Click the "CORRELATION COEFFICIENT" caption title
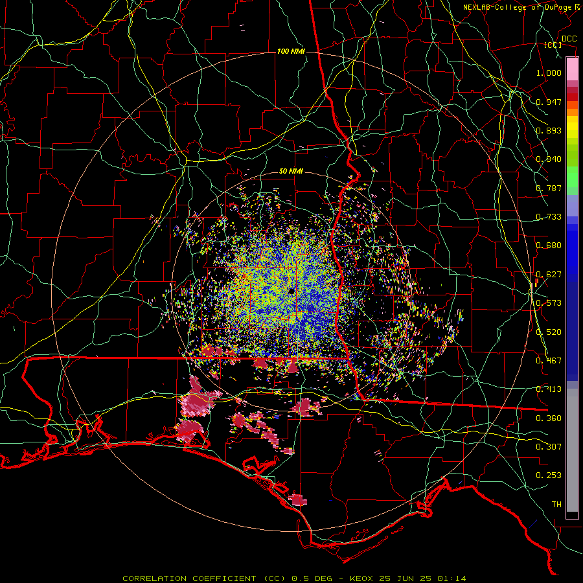The height and width of the screenshot is (583, 583). (x=189, y=578)
